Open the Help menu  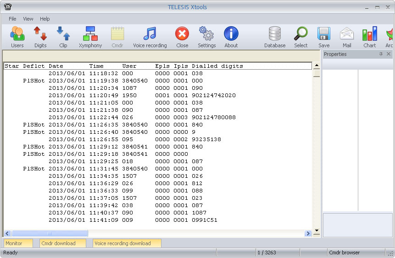click(x=45, y=19)
